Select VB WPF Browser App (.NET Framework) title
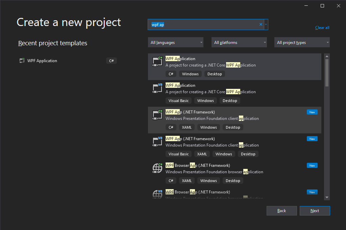This screenshot has height=230, width=346. (198, 192)
